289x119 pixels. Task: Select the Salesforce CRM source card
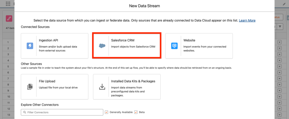click(127, 46)
